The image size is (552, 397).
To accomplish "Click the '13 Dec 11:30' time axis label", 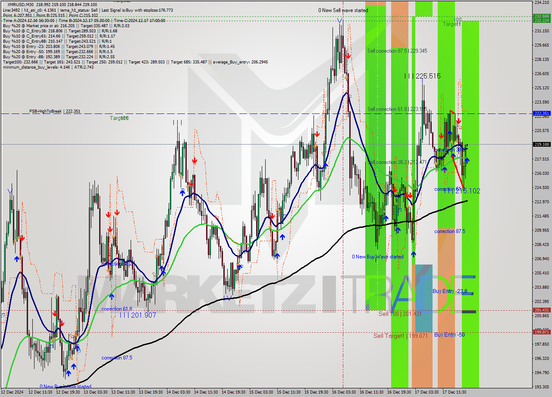I will tap(122, 392).
